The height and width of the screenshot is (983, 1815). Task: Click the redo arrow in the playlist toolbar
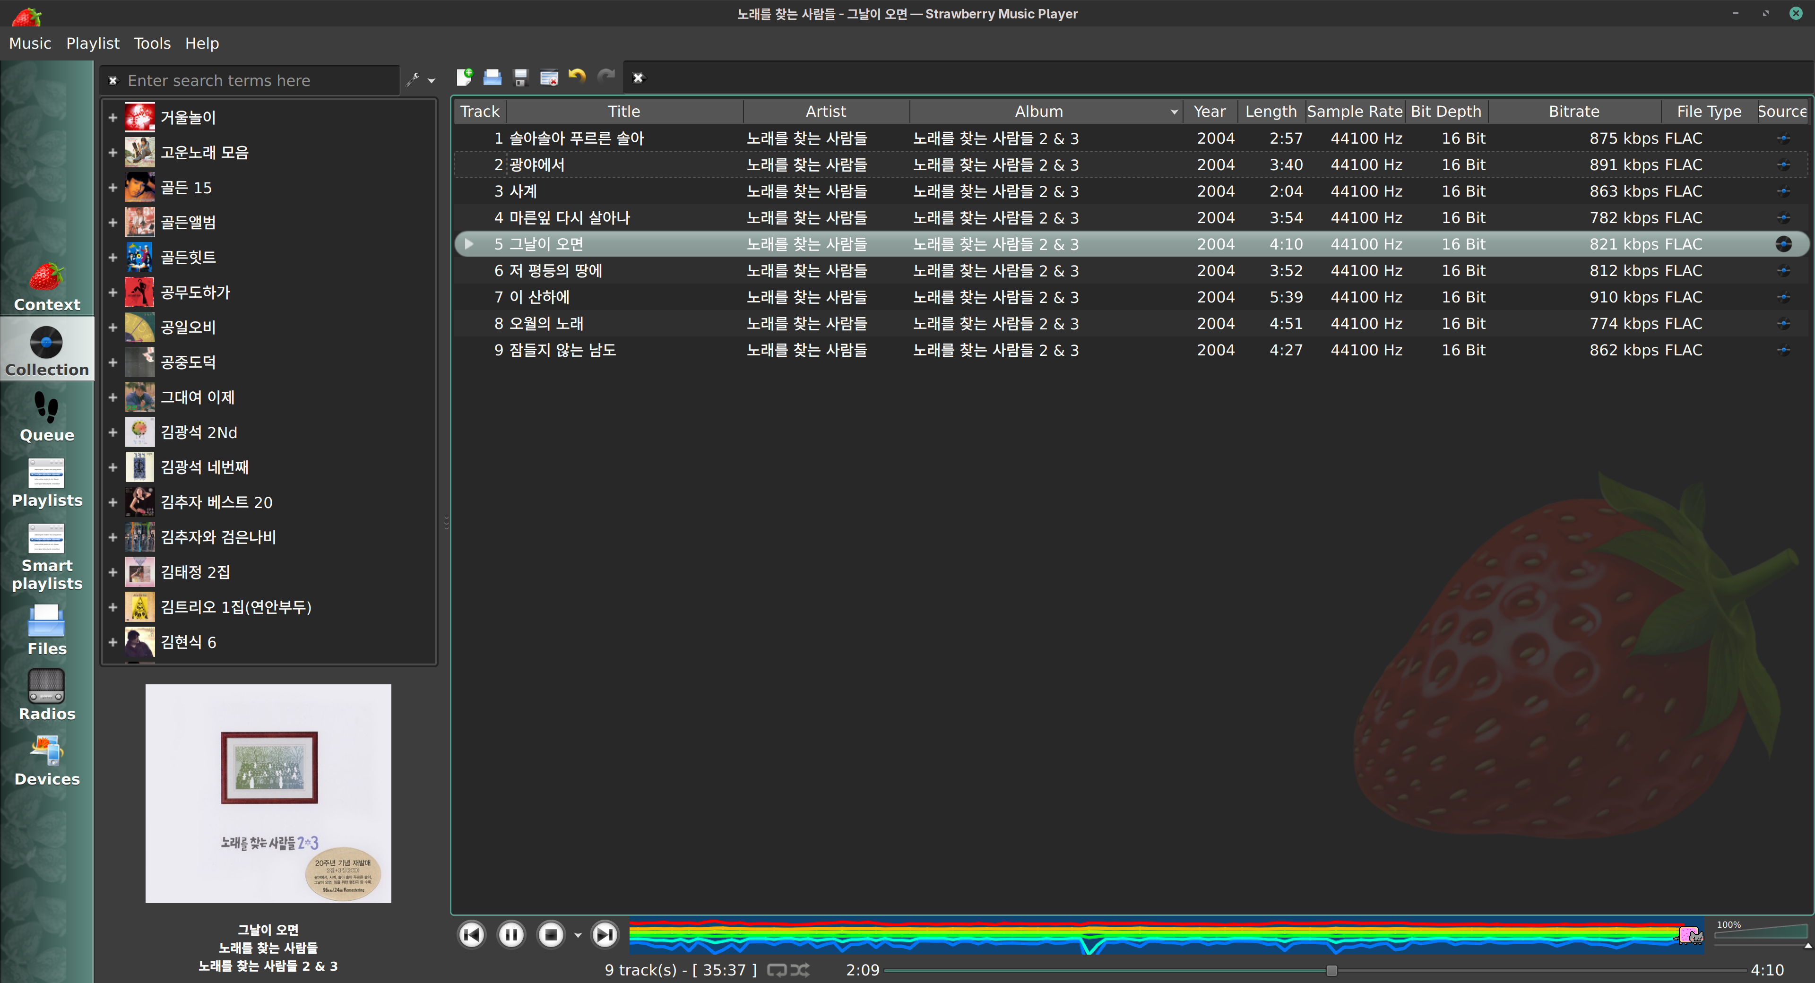tap(606, 76)
